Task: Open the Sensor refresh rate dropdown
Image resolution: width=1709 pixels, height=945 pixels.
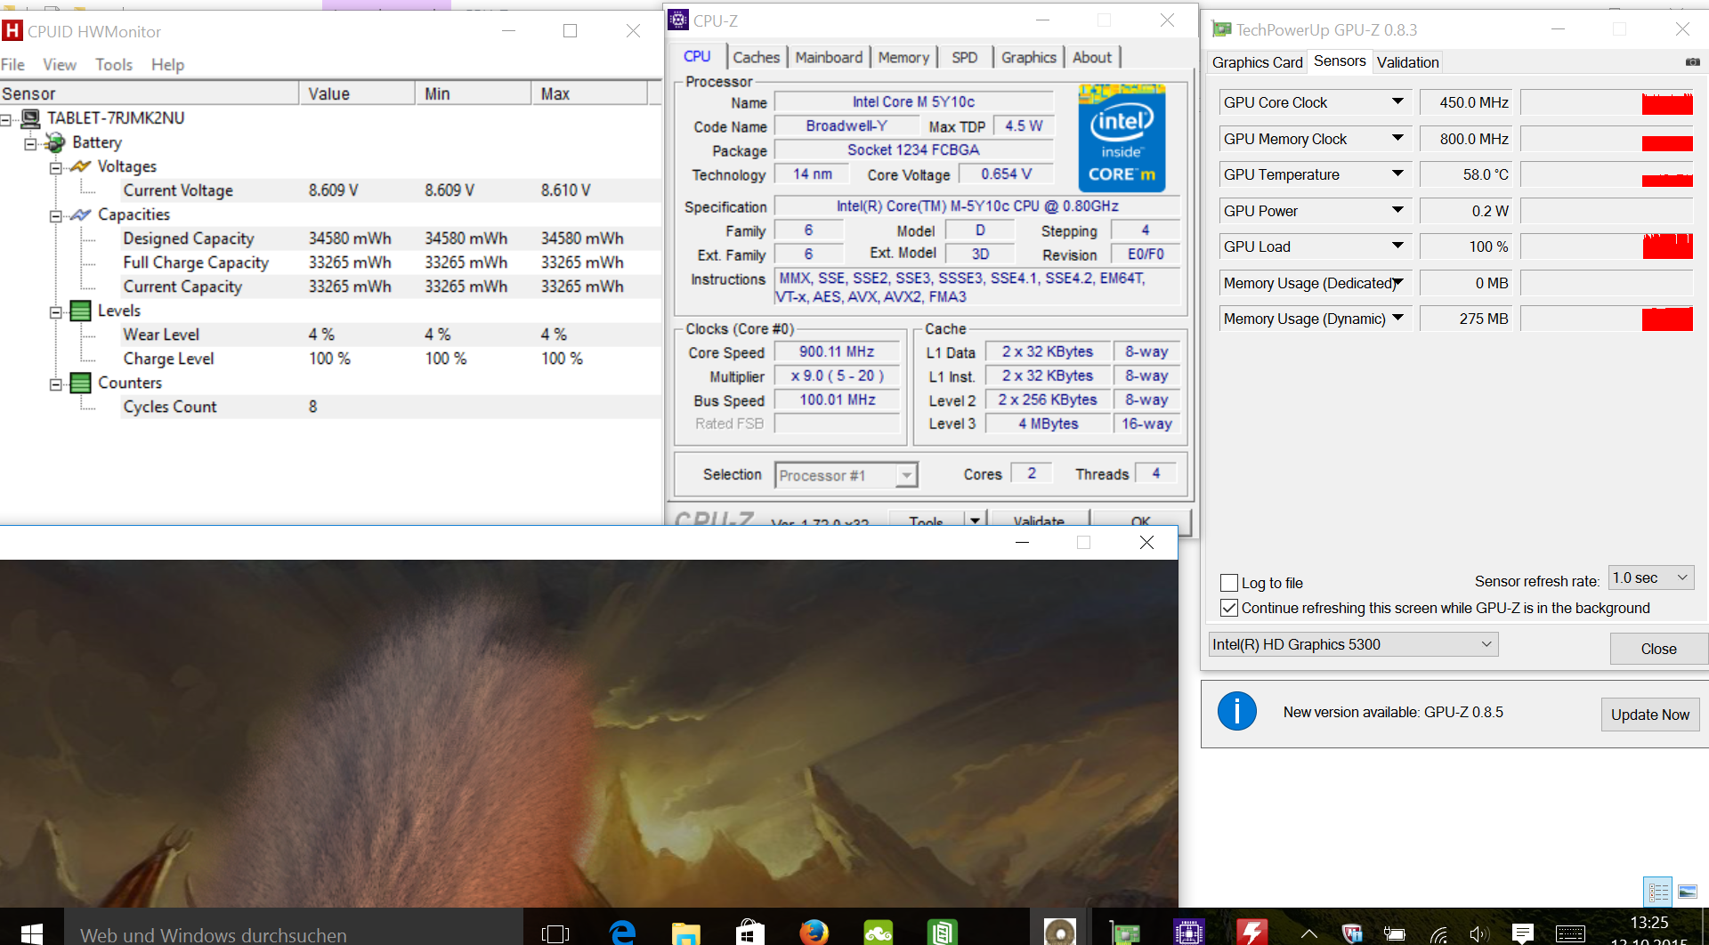Action: click(x=1651, y=577)
